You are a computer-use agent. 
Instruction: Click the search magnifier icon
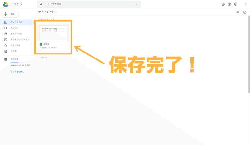coord(41,4)
